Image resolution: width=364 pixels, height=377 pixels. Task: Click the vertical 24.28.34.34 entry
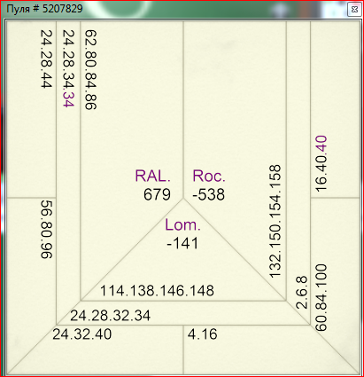68,68
